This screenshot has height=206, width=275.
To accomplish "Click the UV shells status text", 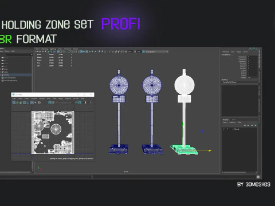I will (72, 159).
